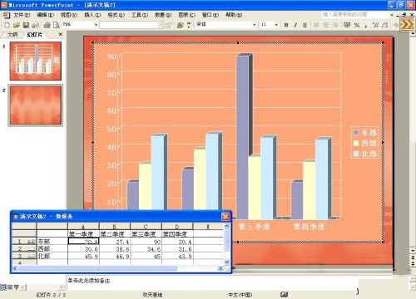Screen dimensions: 416x299
Task: Click the currency style icon
Action: pos(347,25)
